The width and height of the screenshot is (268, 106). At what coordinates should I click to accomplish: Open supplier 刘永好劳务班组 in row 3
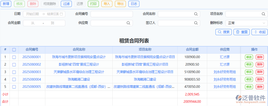[225, 72]
